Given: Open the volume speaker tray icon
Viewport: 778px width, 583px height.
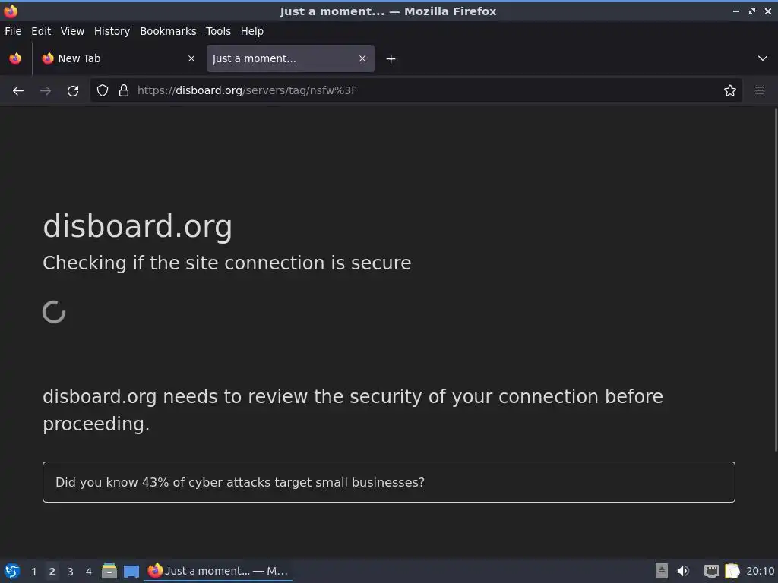Looking at the screenshot, I should click(x=683, y=571).
